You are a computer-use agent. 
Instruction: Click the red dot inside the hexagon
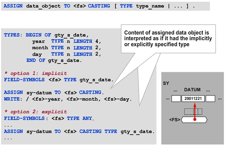point(195,120)
